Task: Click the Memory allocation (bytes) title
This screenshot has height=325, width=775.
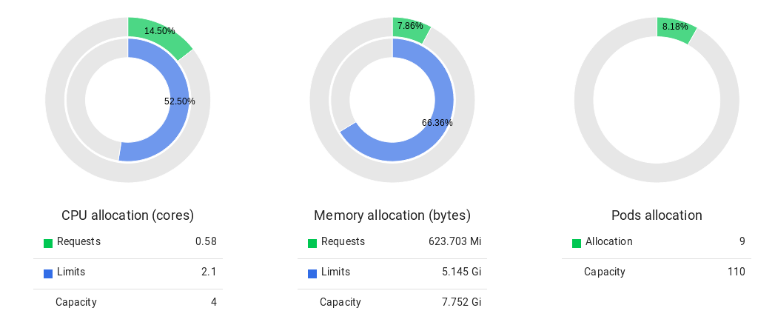Action: tap(392, 215)
